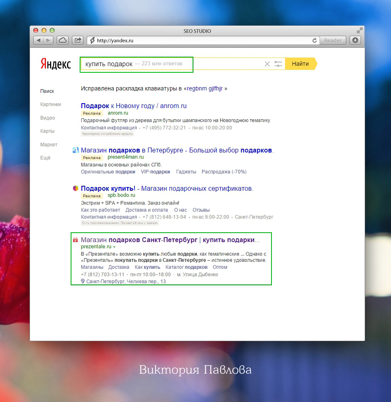Screen dimensions: 391x402
Task: Click phone number +7 (812) 703-13-11
Action: pos(103,275)
